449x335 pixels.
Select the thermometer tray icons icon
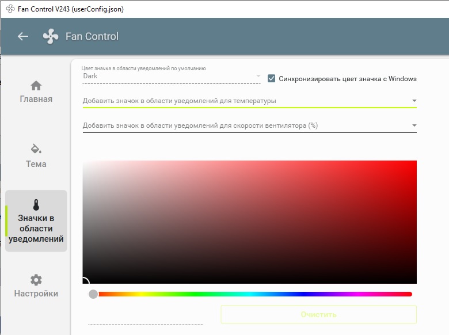[36, 205]
